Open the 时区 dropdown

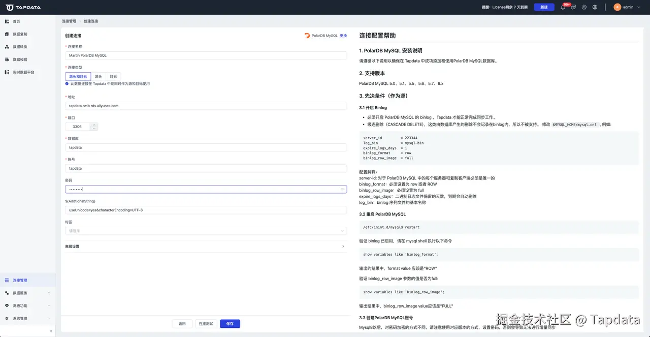pyautogui.click(x=206, y=231)
